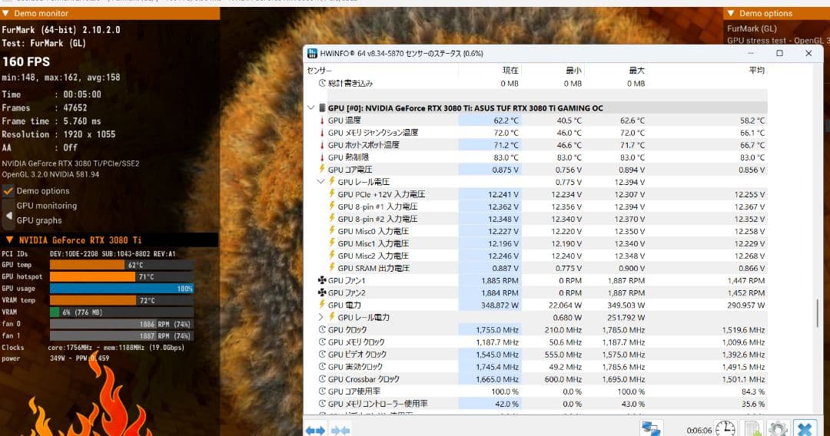Click the センサー column header
The height and width of the screenshot is (436, 830).
(x=319, y=71)
